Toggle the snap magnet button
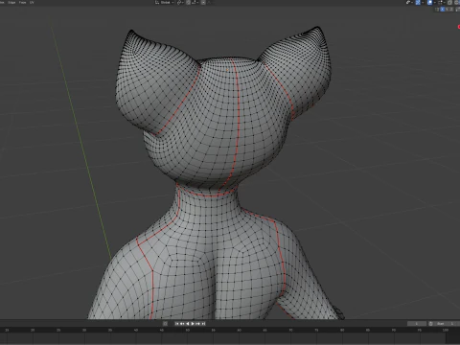 point(188,2)
